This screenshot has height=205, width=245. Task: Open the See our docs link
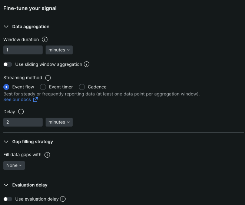pyautogui.click(x=17, y=100)
